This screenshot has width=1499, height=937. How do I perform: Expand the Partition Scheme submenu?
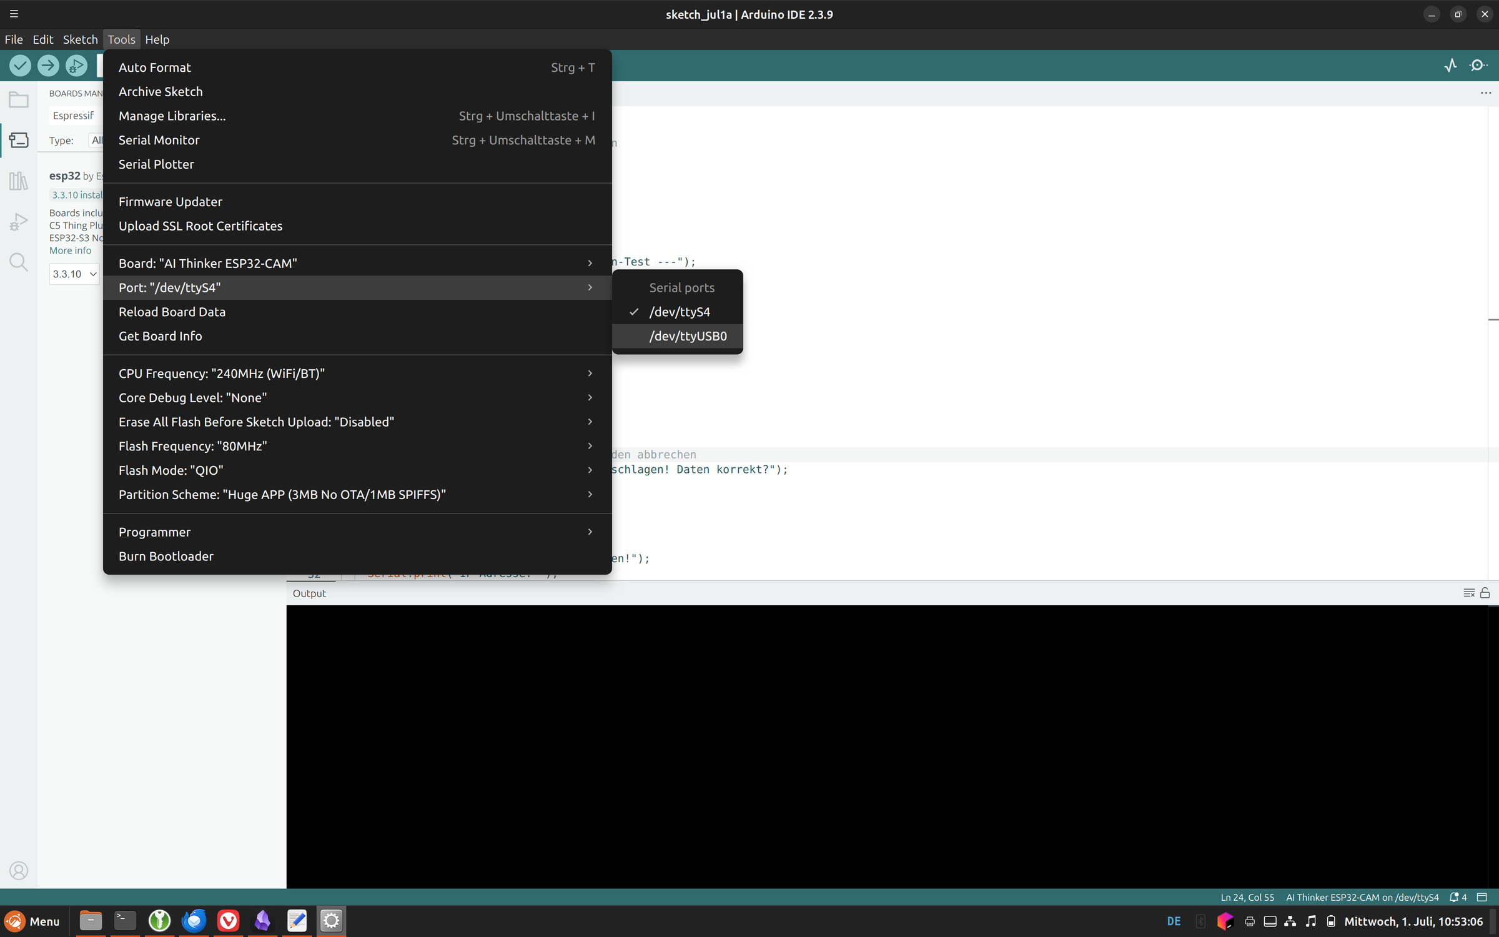(357, 494)
